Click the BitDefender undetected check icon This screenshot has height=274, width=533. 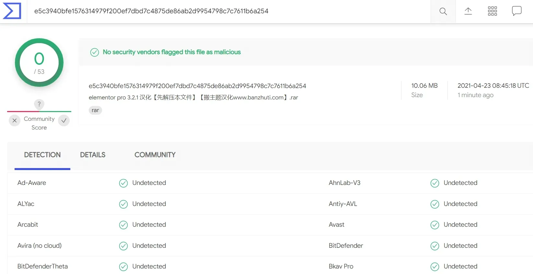pos(435,246)
